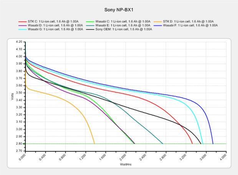Click the 2.70 value on voltage axis

19,151
